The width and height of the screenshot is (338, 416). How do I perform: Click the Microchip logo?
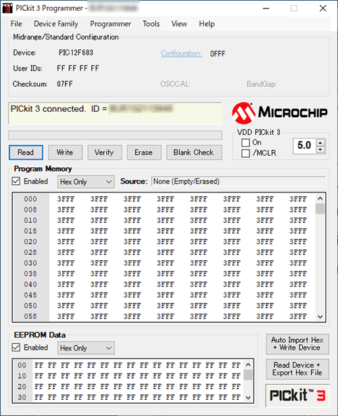(279, 113)
